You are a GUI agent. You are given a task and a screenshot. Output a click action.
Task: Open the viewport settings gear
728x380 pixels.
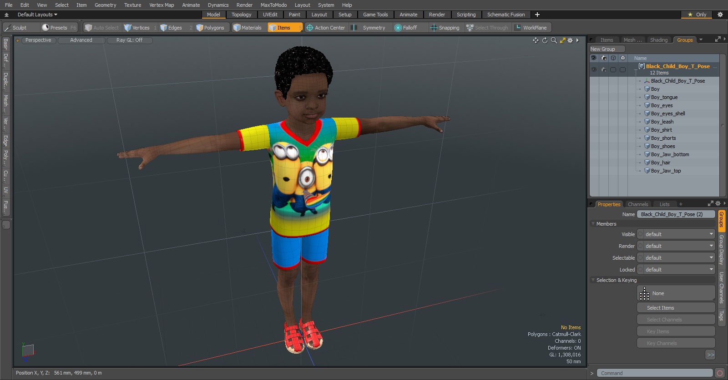[570, 40]
